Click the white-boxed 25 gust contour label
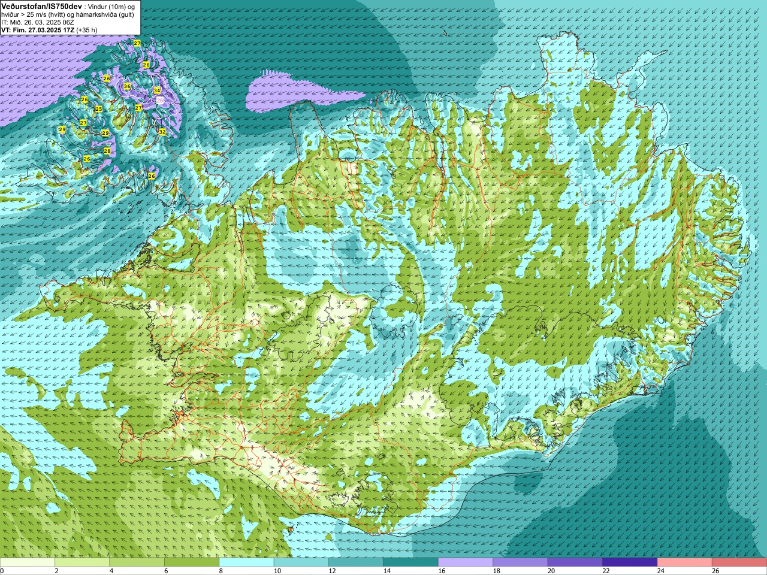Screen dimensions: 767x575 pyautogui.click(x=160, y=101)
